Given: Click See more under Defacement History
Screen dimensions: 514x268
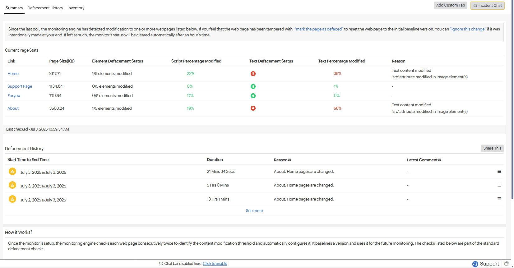Looking at the screenshot, I should tap(254, 211).
